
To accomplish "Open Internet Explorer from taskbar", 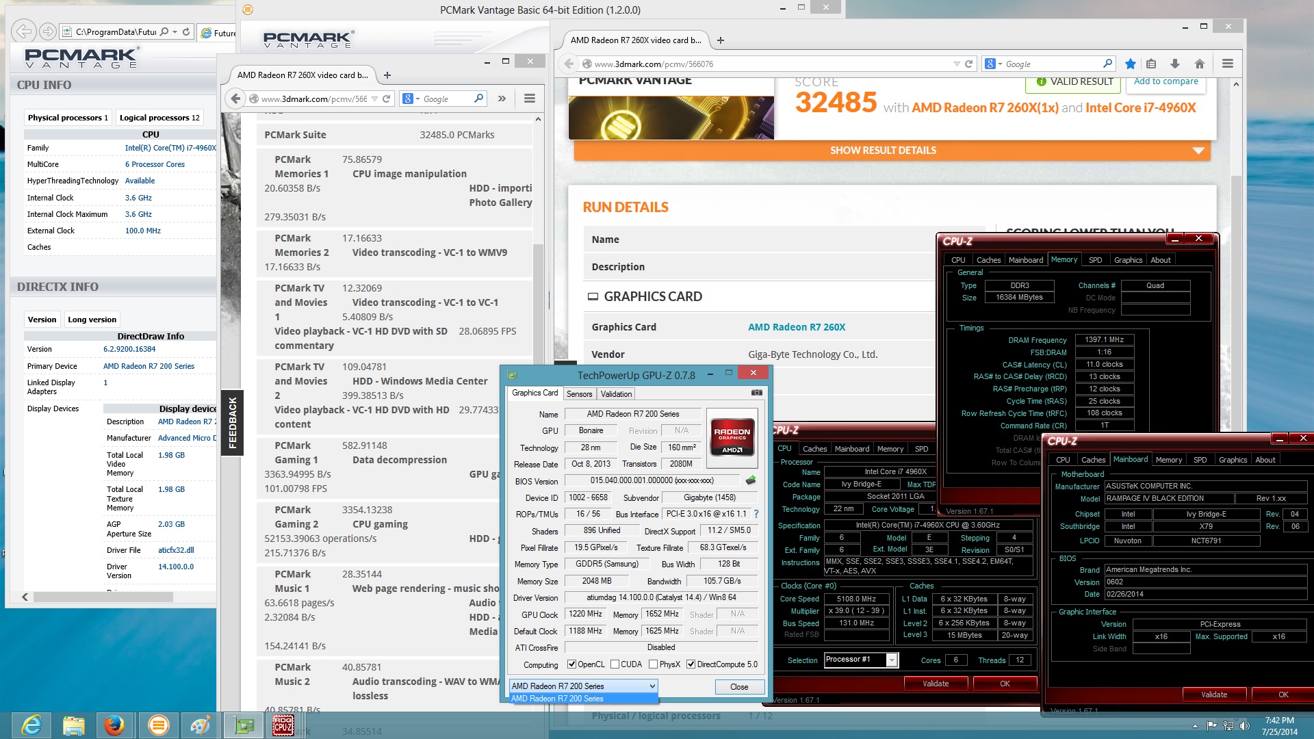I will coord(31,725).
